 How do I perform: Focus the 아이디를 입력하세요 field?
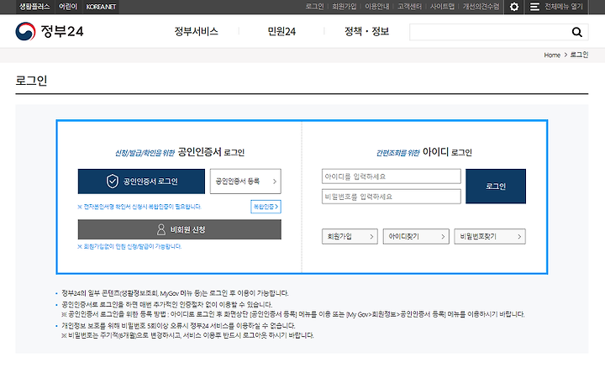coord(392,176)
